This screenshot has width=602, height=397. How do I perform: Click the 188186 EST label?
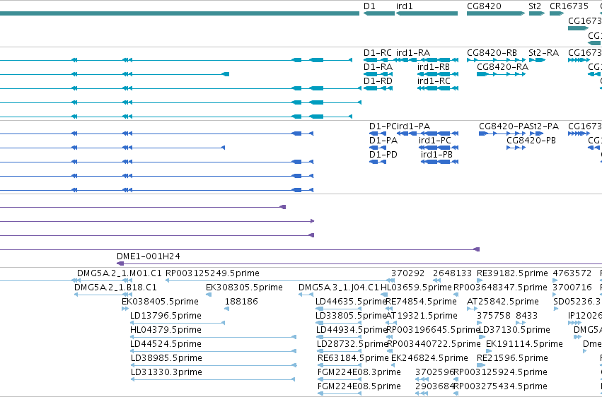[x=241, y=302]
